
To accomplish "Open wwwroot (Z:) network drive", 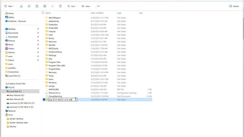I will 20,107.
